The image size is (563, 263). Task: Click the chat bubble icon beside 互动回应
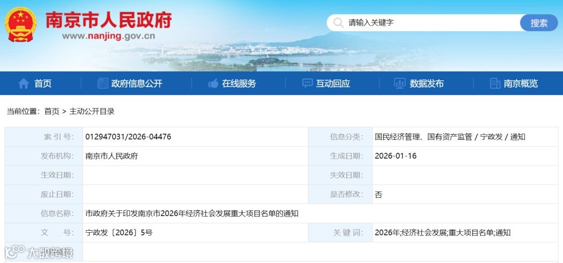click(x=308, y=83)
